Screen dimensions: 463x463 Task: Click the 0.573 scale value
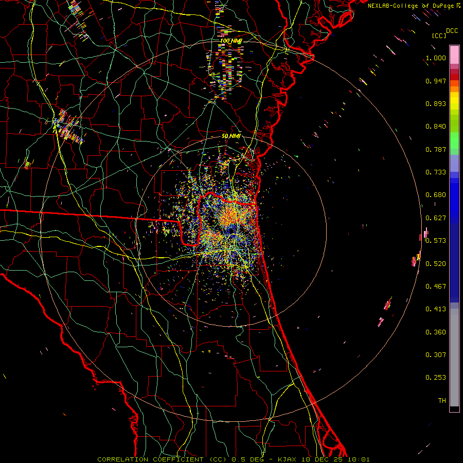pyautogui.click(x=436, y=241)
